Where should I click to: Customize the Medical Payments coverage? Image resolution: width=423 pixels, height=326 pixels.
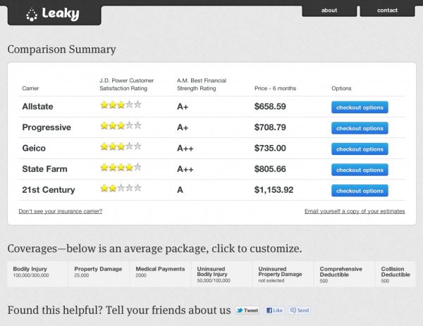(161, 274)
